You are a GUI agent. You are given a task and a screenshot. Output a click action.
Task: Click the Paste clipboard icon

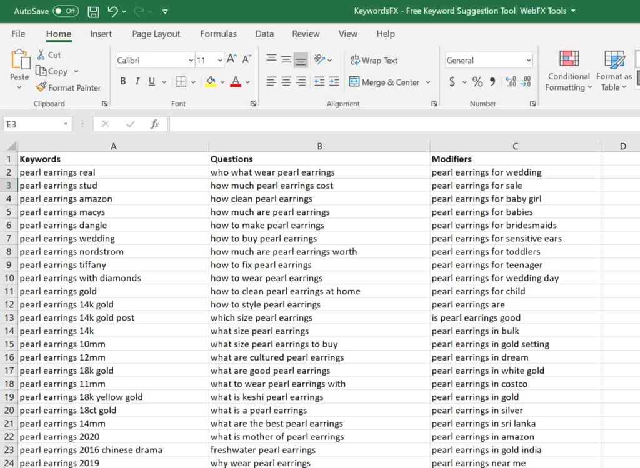[19, 59]
